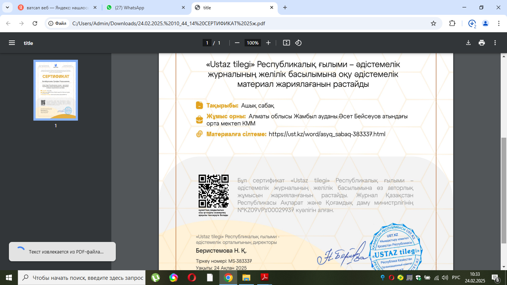Switch the РУС input language indicator

(456, 278)
